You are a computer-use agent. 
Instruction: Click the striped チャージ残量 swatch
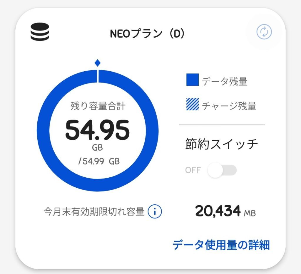pyautogui.click(x=193, y=104)
